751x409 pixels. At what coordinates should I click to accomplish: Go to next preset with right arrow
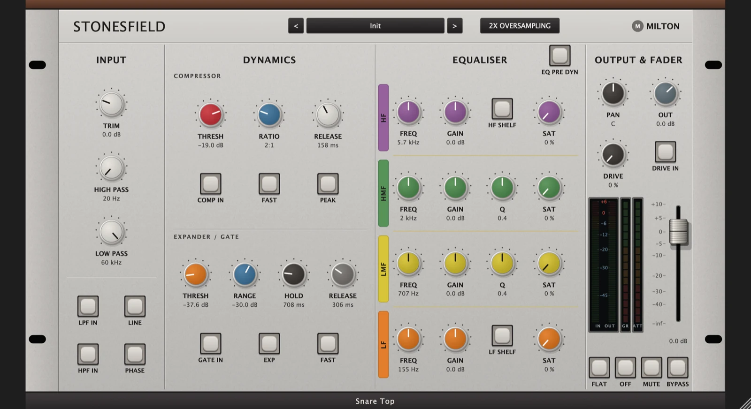coord(454,26)
